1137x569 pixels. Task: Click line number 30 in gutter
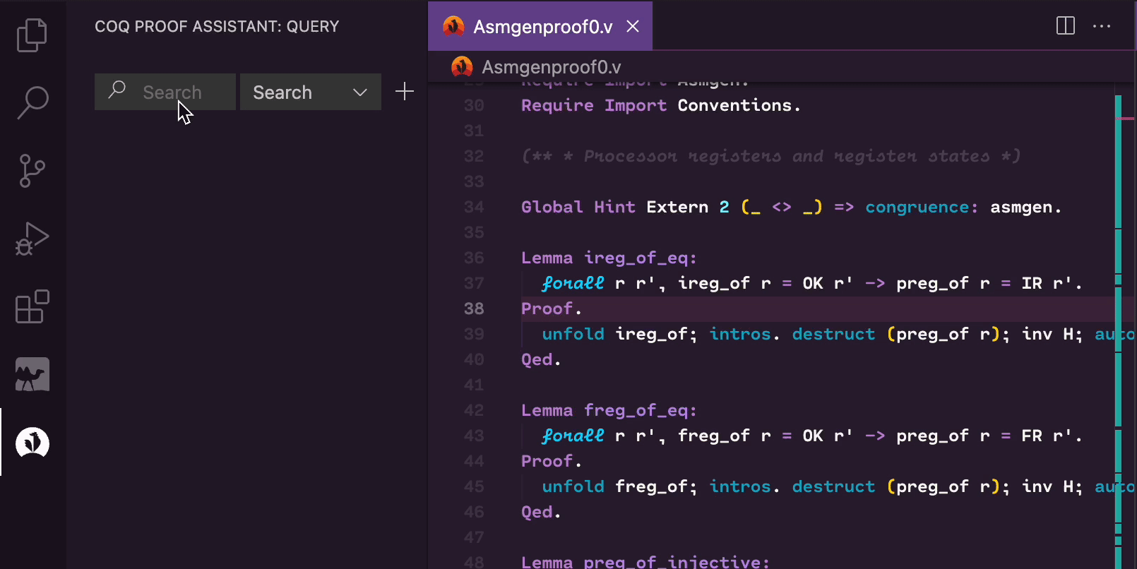[474, 105]
